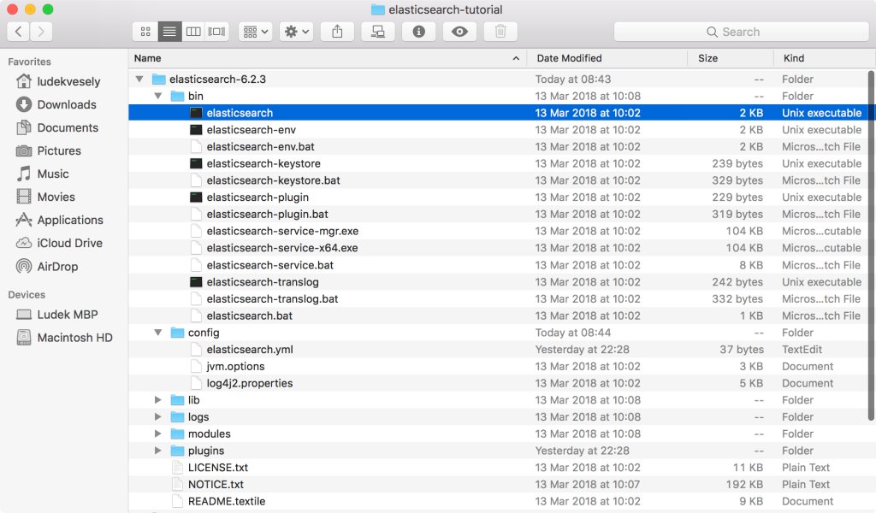The height and width of the screenshot is (513, 876).
Task: Sort by the Date Modified column header
Action: (607, 58)
